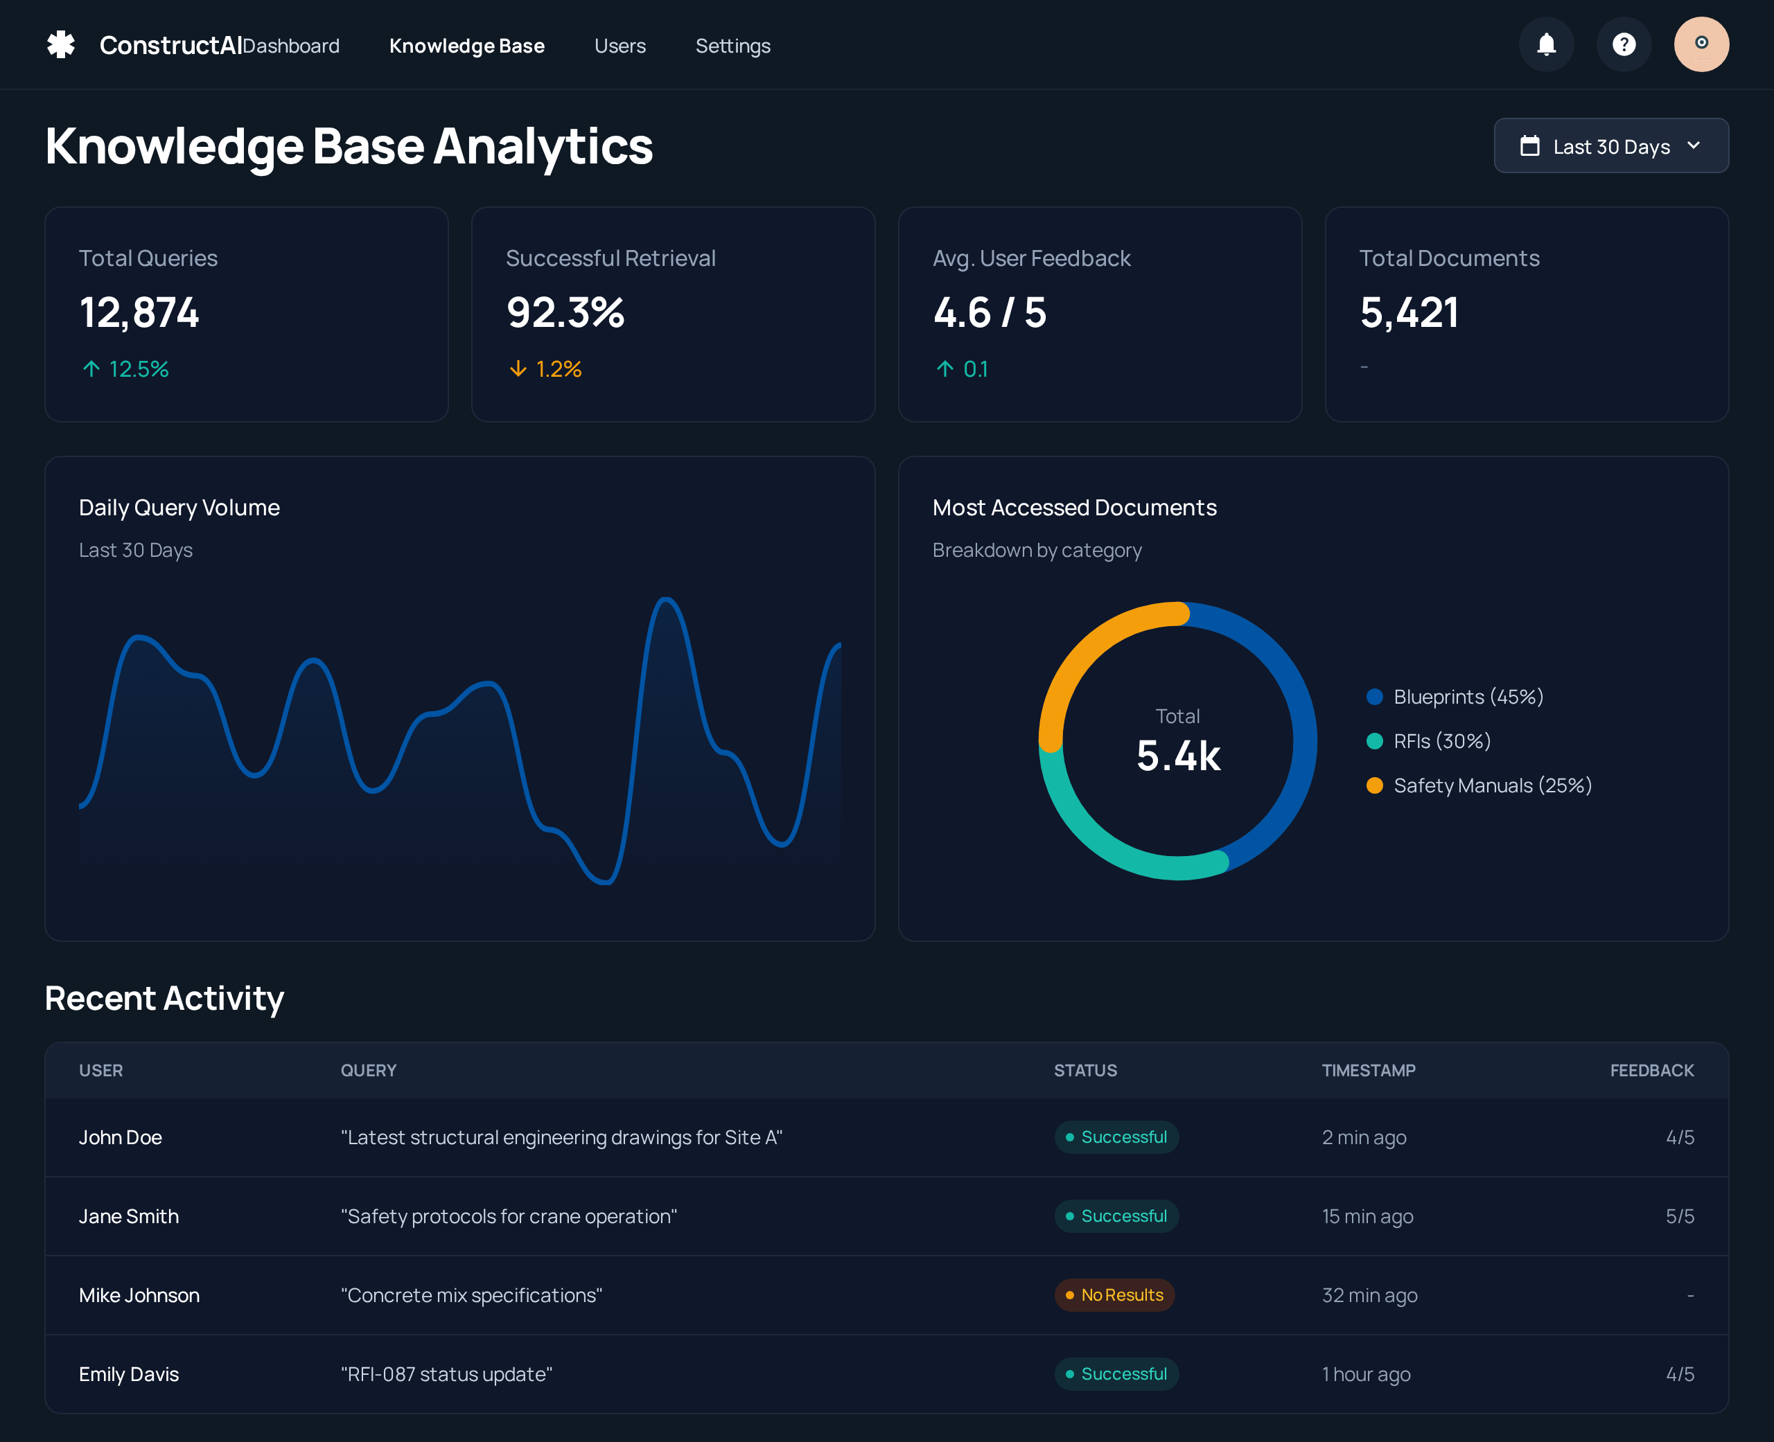The width and height of the screenshot is (1774, 1442).
Task: Open the Settings nav item
Action: tap(733, 46)
